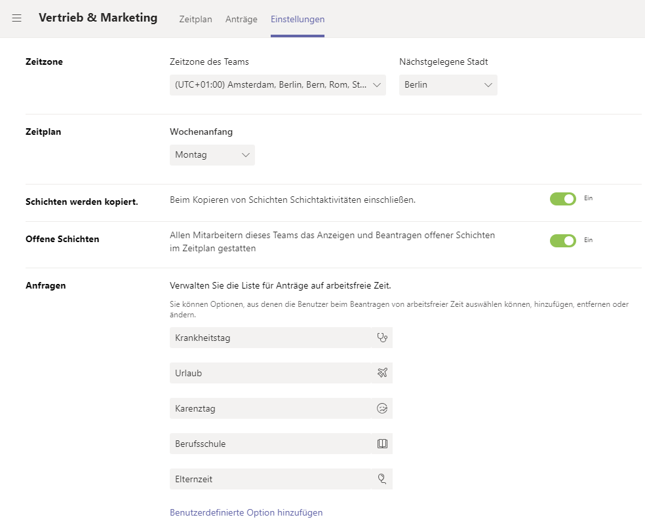Click the balloon icon for Elternzeit
Viewport: 645px width, 530px height.
click(382, 479)
